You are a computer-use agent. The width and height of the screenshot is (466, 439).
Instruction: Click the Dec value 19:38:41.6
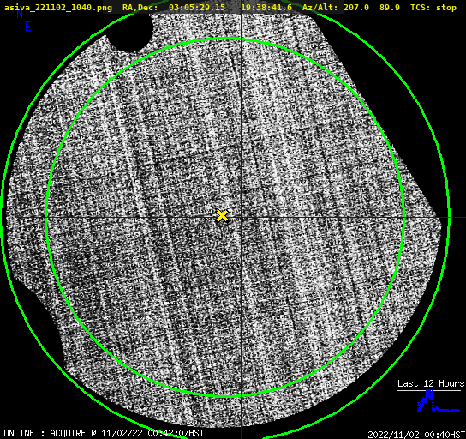pyautogui.click(x=266, y=8)
